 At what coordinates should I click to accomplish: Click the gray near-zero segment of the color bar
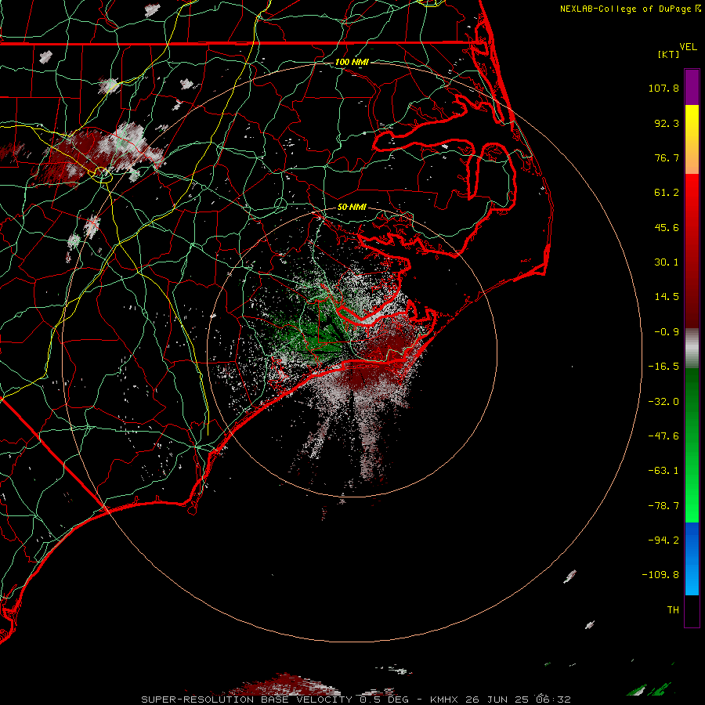(692, 349)
